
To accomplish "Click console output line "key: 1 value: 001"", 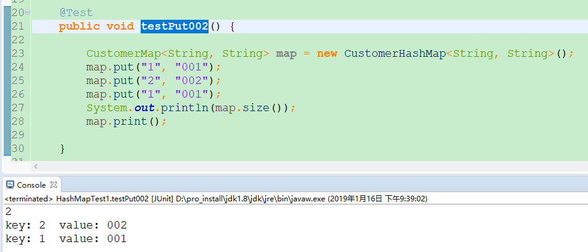I will 66,239.
